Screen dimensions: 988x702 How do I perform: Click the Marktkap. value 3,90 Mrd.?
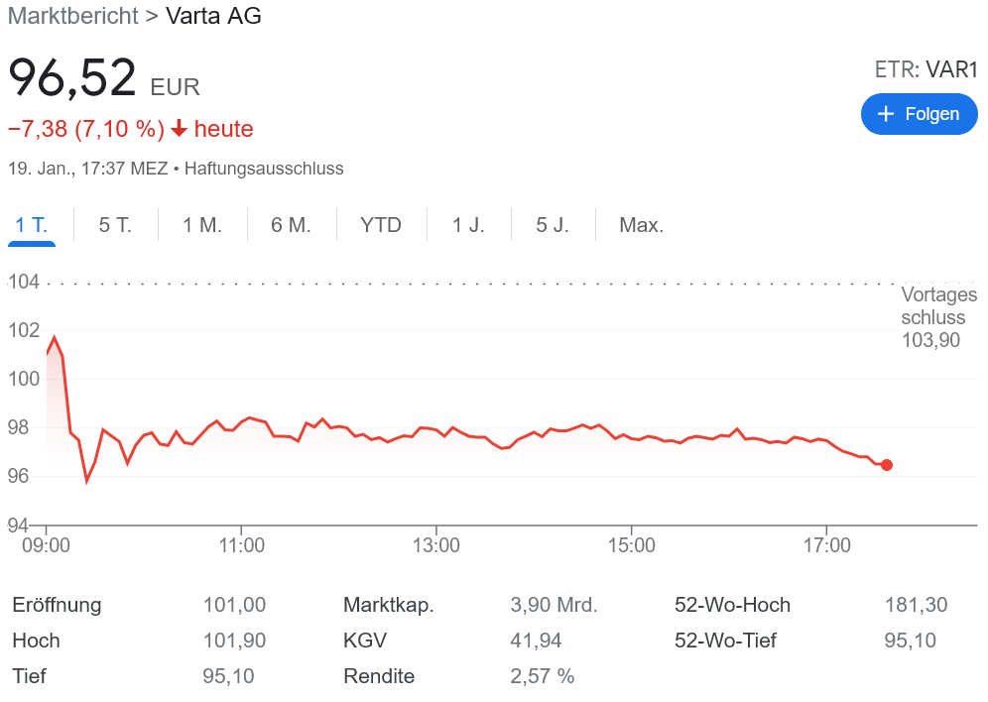tap(556, 605)
